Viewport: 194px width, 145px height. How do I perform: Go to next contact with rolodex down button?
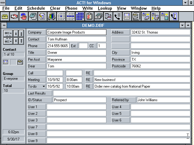[8, 41]
